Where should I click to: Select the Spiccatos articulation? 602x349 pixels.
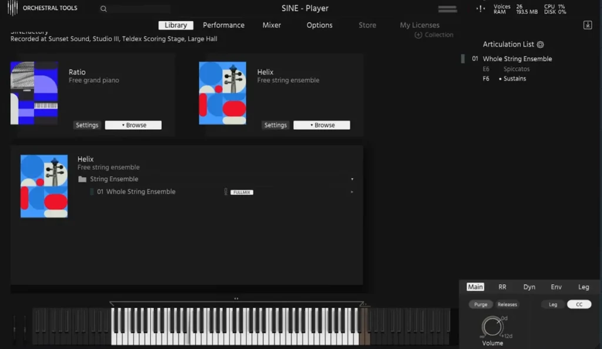coord(516,69)
